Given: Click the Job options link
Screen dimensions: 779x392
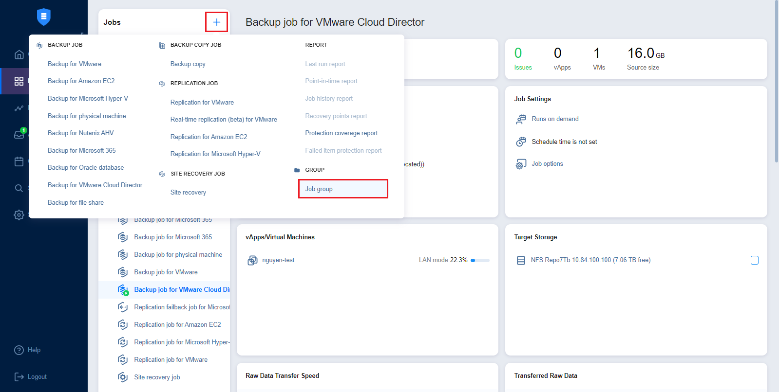Looking at the screenshot, I should (x=547, y=164).
